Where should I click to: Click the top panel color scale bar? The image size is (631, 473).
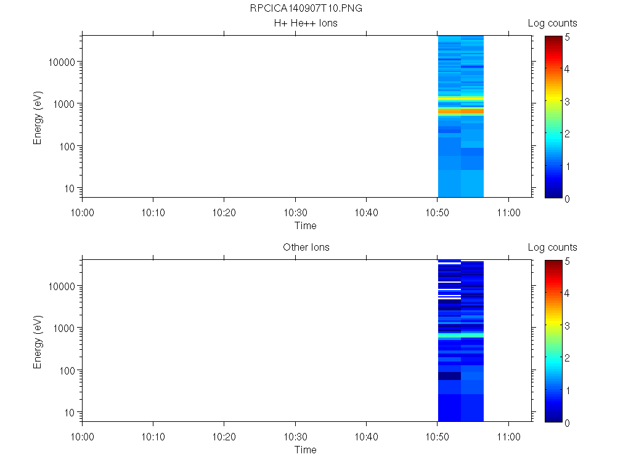point(553,117)
